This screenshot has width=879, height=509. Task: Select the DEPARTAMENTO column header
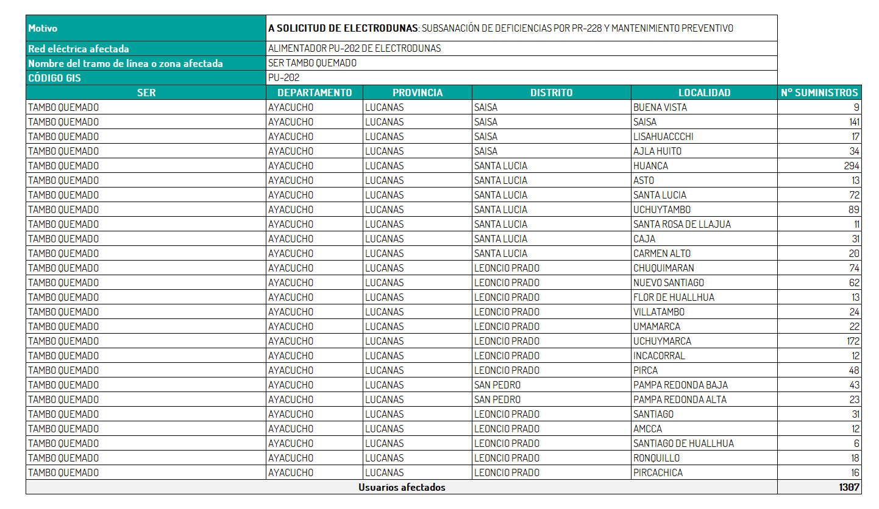(x=315, y=93)
